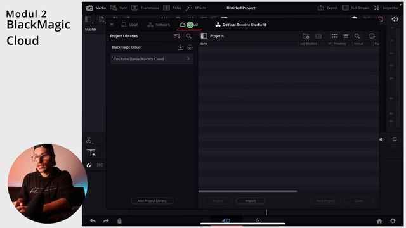Viewport: 406px width, 228px height.
Task: Select the trim tool below the scissors
Action: [91, 153]
